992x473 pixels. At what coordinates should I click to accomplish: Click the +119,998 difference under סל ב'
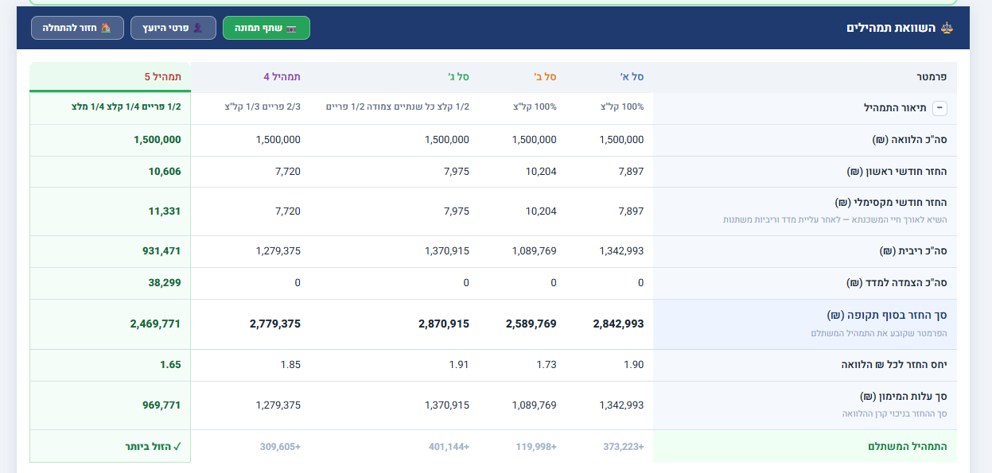tap(536, 447)
